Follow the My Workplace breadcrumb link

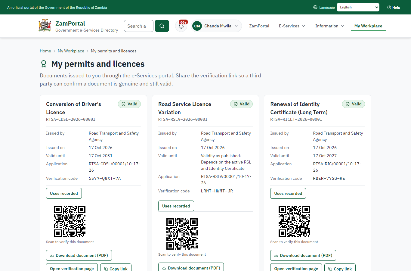pyautogui.click(x=71, y=51)
